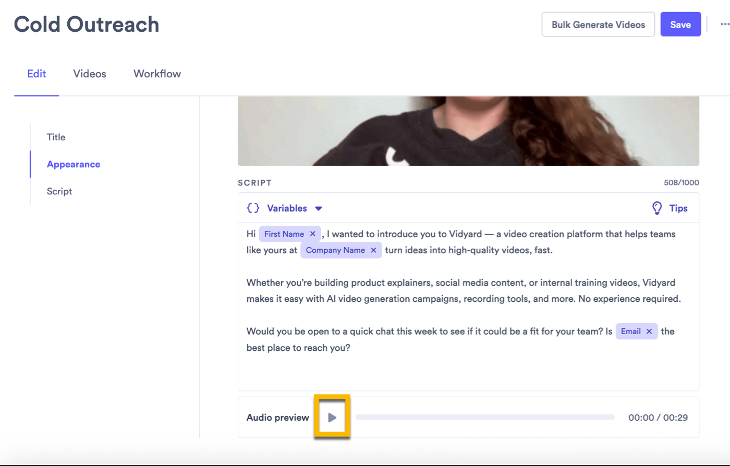Image resolution: width=730 pixels, height=466 pixels.
Task: Select the Script section link
Action: tap(59, 191)
